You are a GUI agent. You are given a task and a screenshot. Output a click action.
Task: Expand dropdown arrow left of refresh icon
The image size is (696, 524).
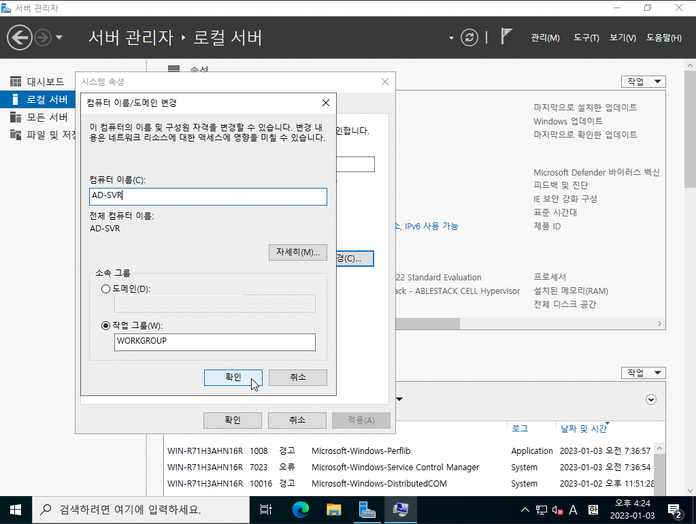click(x=451, y=38)
